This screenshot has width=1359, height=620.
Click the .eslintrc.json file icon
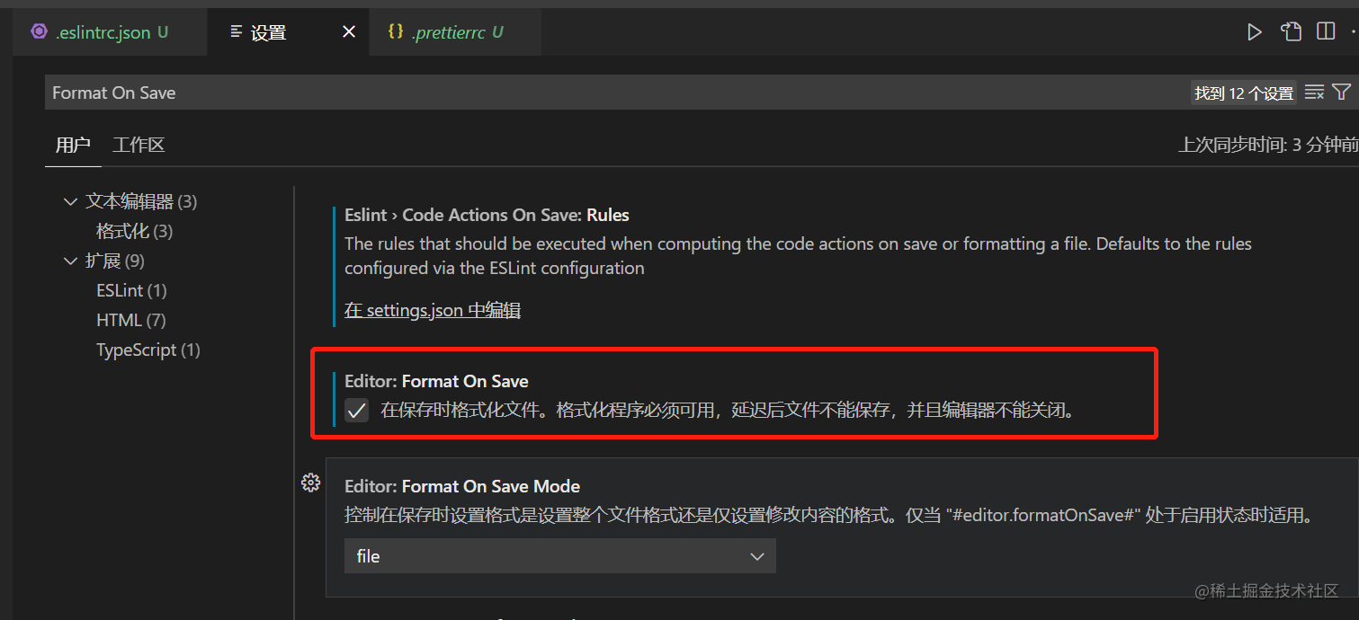pos(39,32)
